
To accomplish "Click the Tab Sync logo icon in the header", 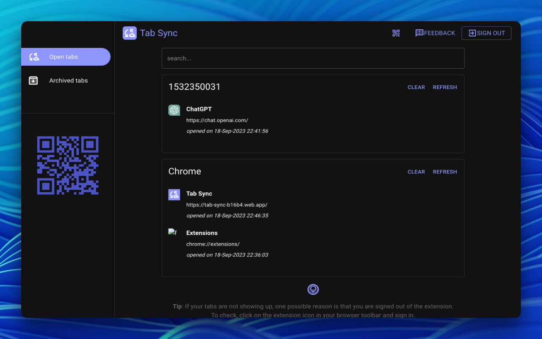I will pos(130,33).
